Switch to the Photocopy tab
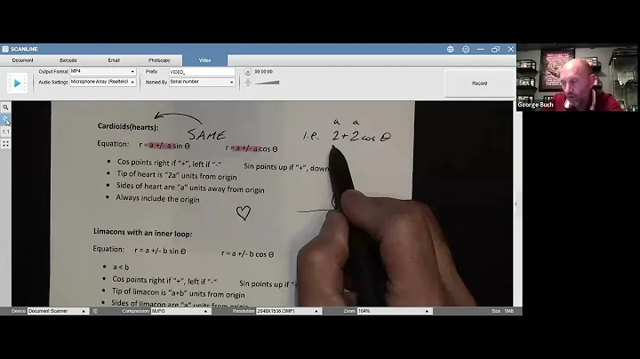Viewport: 640px width, 359px height. point(159,60)
